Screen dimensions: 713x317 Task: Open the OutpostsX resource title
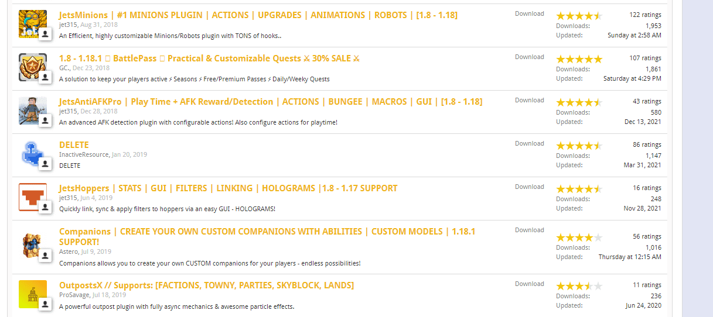[206, 285]
